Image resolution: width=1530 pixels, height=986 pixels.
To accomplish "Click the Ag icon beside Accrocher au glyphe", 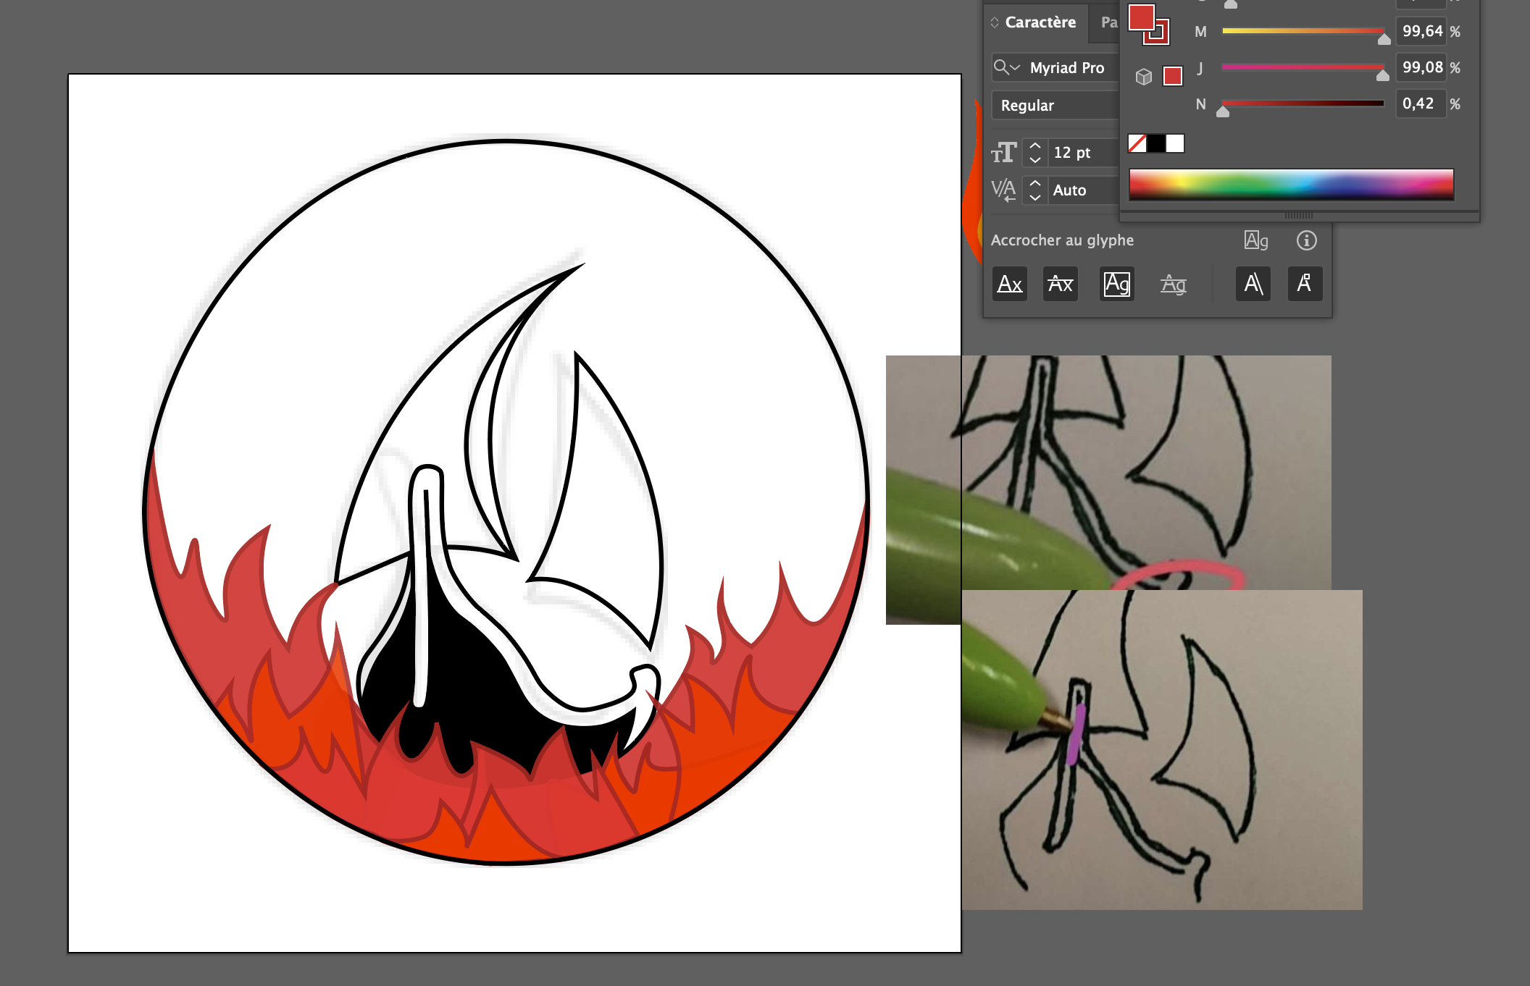I will tap(1256, 240).
